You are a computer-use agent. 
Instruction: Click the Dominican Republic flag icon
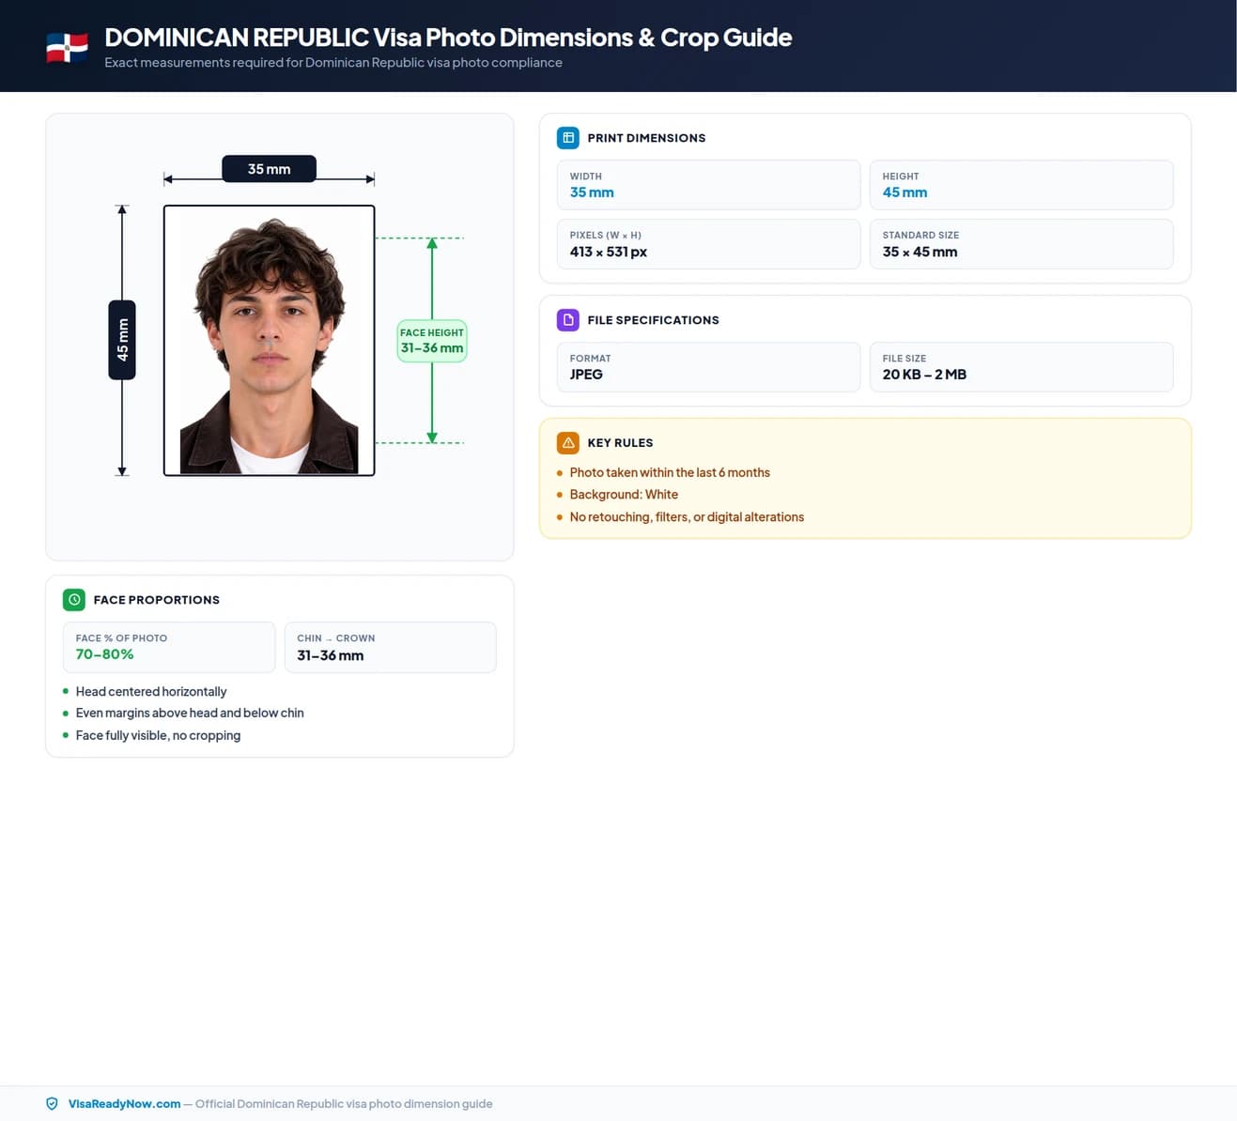click(67, 47)
